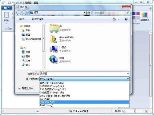The width and height of the screenshot is (154, 115).
Task: Click the zoom out minus button
Action: (124, 111)
